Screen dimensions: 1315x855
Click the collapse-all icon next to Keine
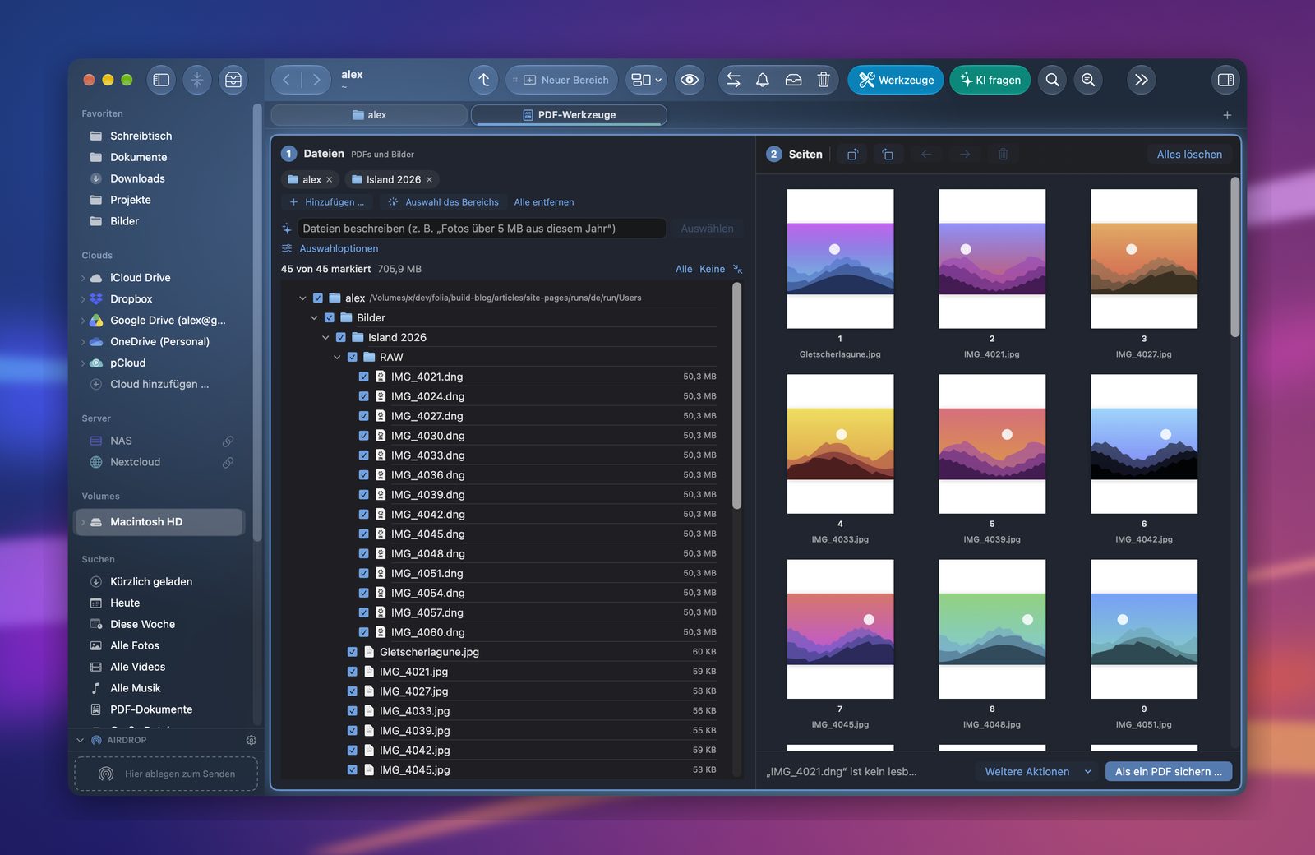(738, 269)
